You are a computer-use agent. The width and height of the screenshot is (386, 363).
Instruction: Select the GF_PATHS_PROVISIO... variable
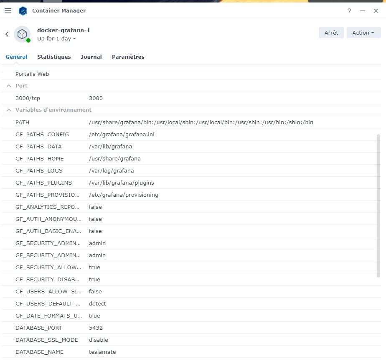coord(47,195)
